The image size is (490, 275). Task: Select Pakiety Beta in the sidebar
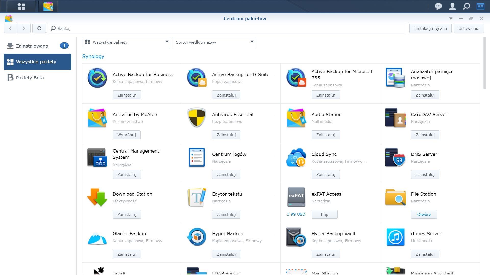[38, 78]
